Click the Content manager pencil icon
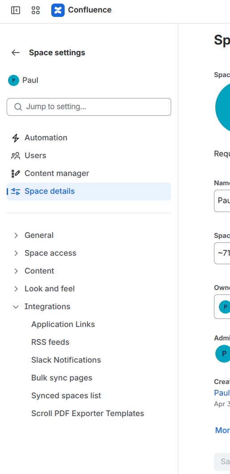This screenshot has width=230, height=474. 16,174
